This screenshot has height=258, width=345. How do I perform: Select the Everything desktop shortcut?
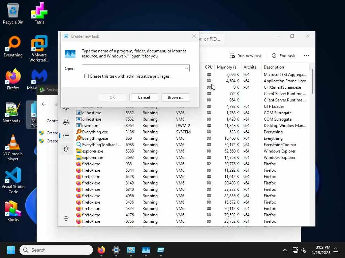point(13,46)
